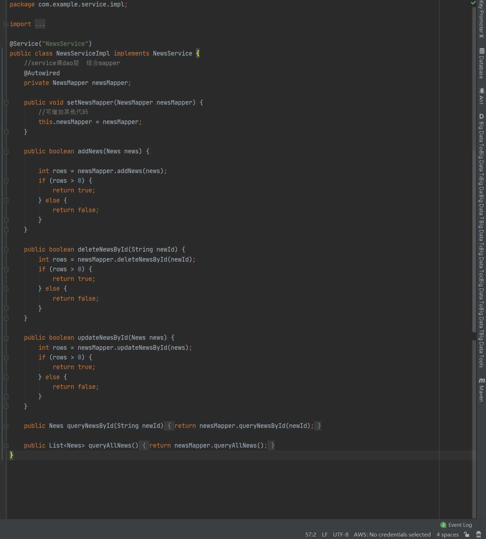Change the LF line separator setting
486x539 pixels.
[325, 534]
